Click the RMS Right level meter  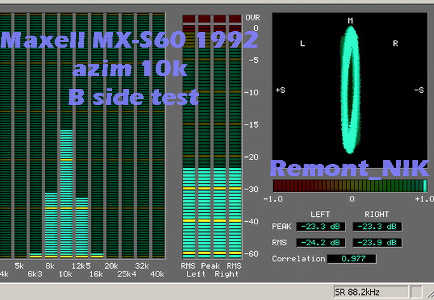coord(234,212)
